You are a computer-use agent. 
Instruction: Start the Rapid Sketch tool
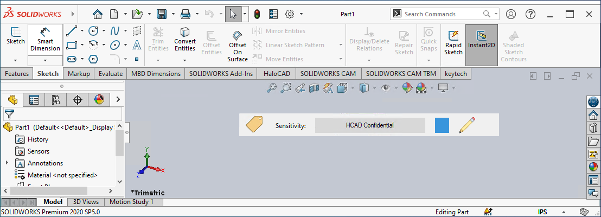[453, 42]
